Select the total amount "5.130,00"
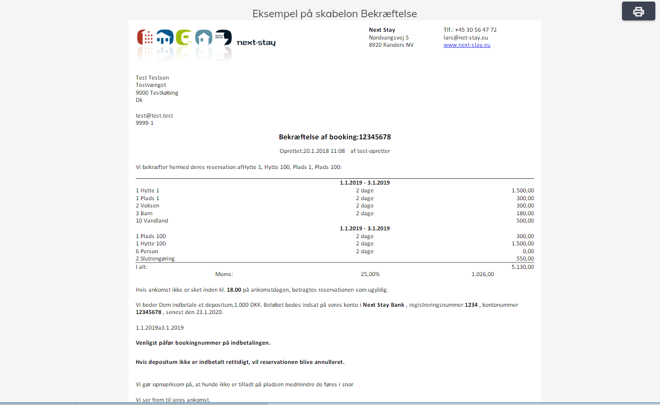Screen dimensions: 660x405 tap(523, 267)
